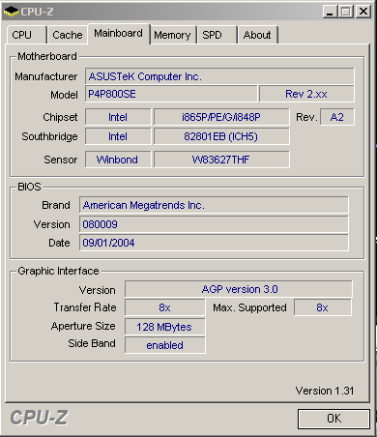The width and height of the screenshot is (377, 437).
Task: Select the aperture size 128 MBytes
Action: tap(164, 327)
